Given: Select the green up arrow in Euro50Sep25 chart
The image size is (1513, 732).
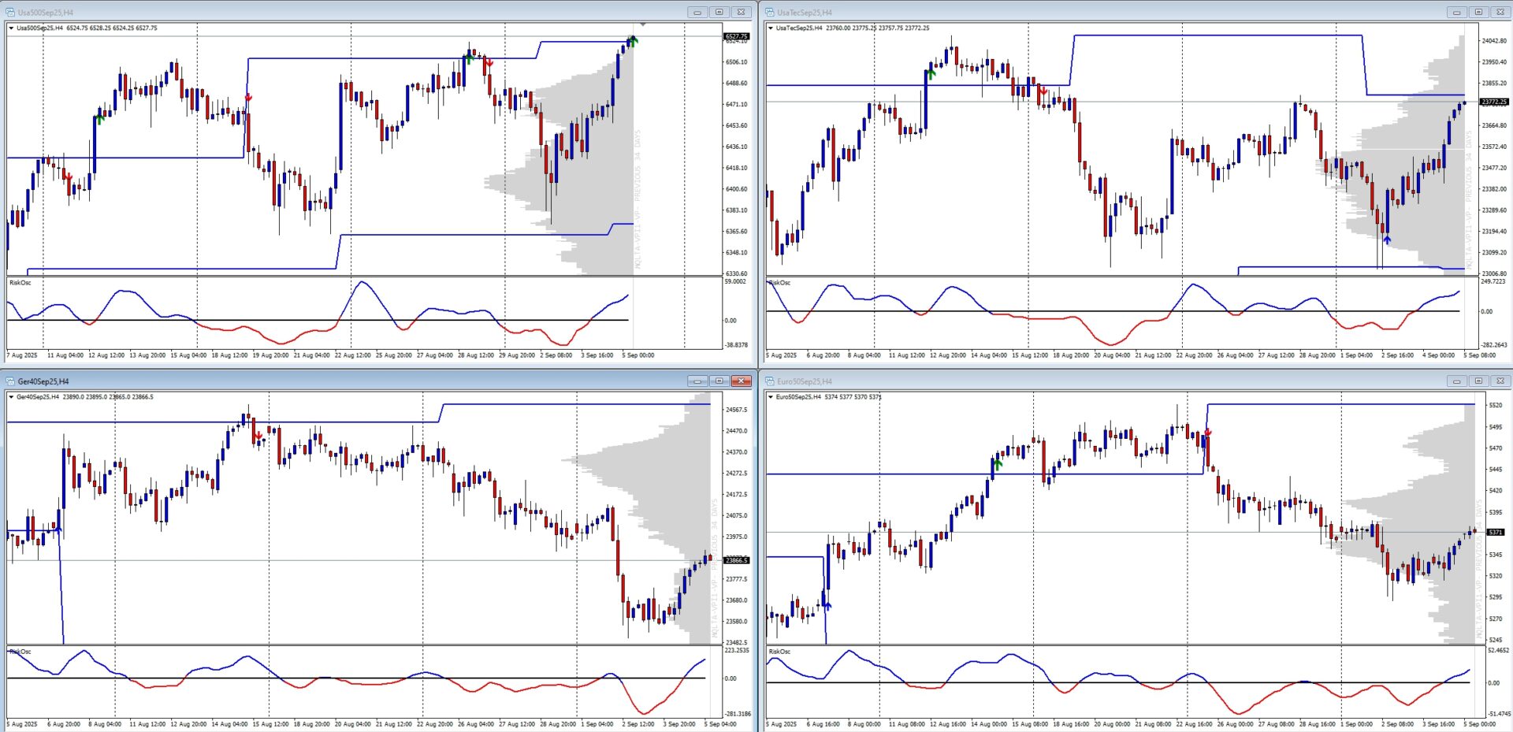Looking at the screenshot, I should point(998,464).
